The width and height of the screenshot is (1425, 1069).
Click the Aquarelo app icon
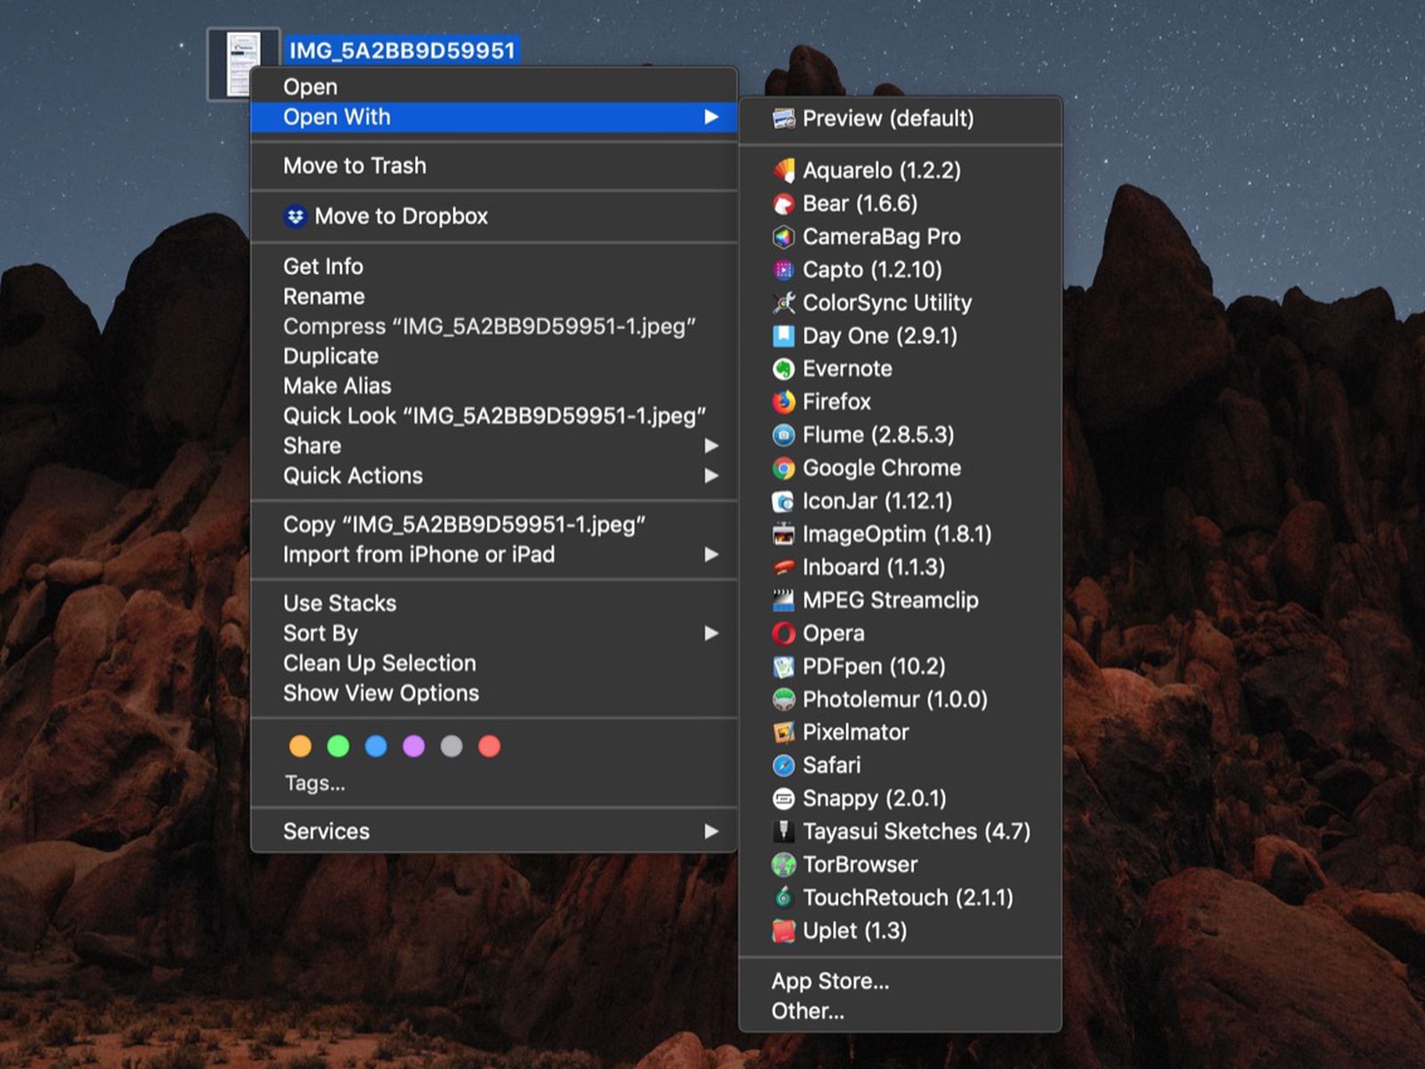784,170
